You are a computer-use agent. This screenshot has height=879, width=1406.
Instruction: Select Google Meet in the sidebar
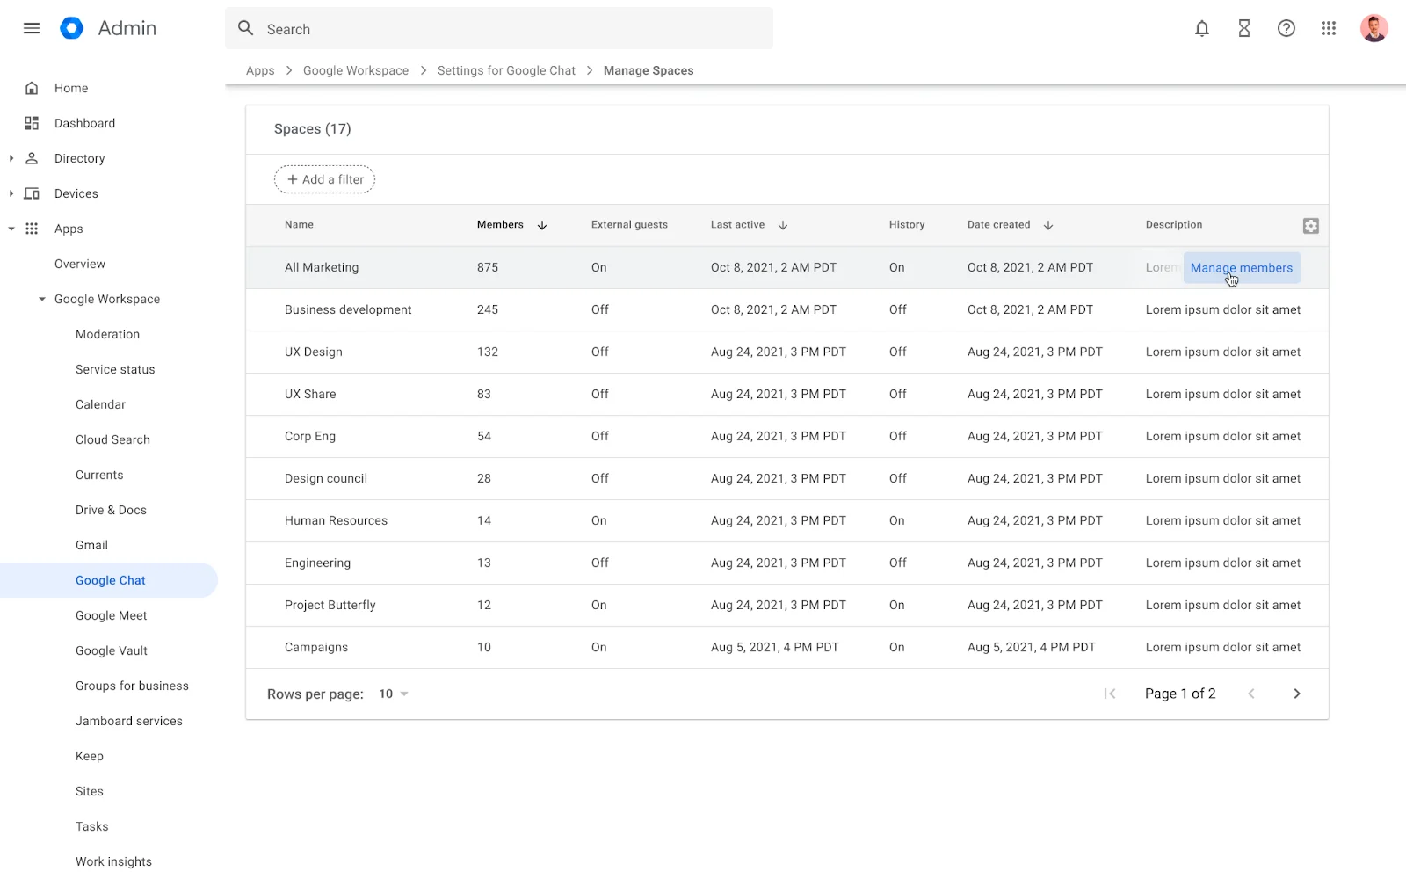(111, 615)
